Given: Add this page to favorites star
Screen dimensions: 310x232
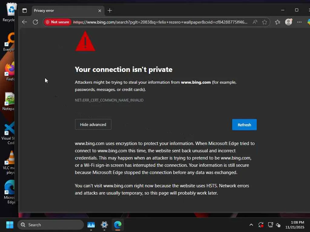Looking at the screenshot, I should pos(265,22).
